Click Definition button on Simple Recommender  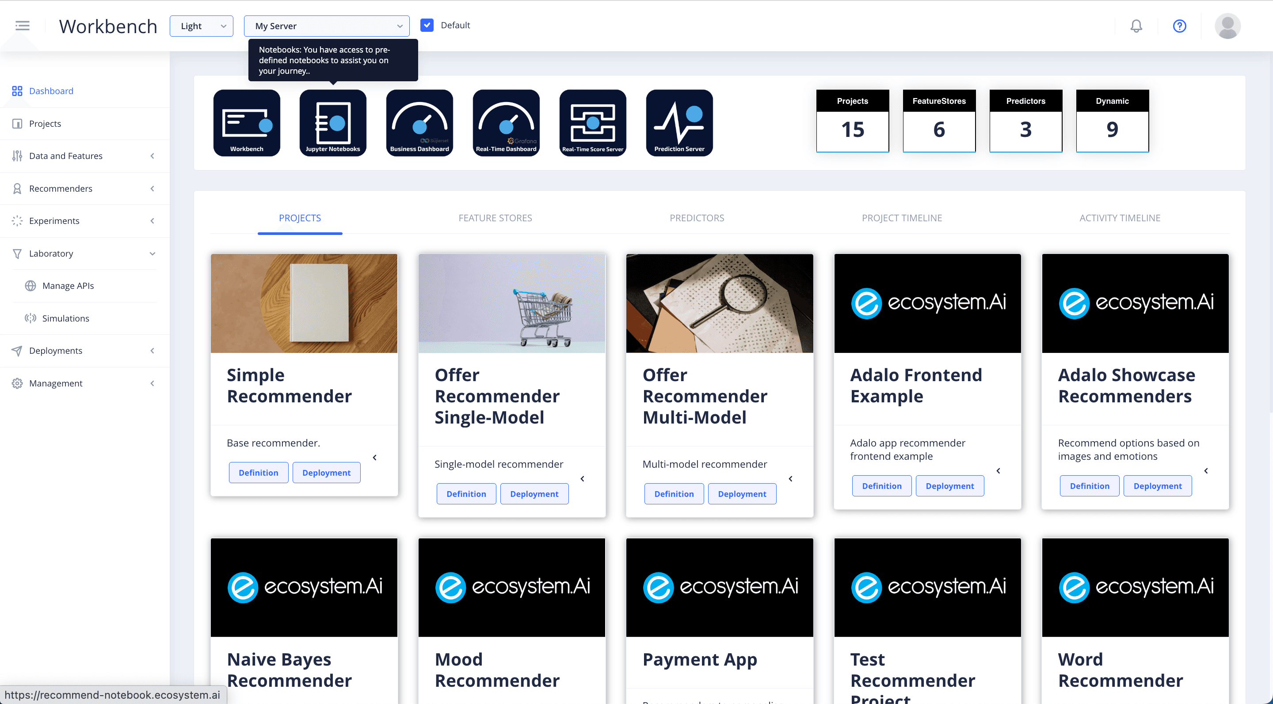pos(259,473)
